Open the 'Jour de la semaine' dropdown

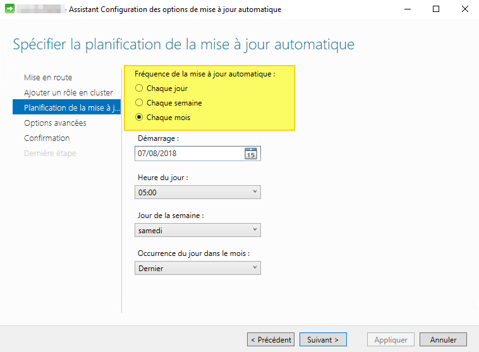tap(198, 230)
